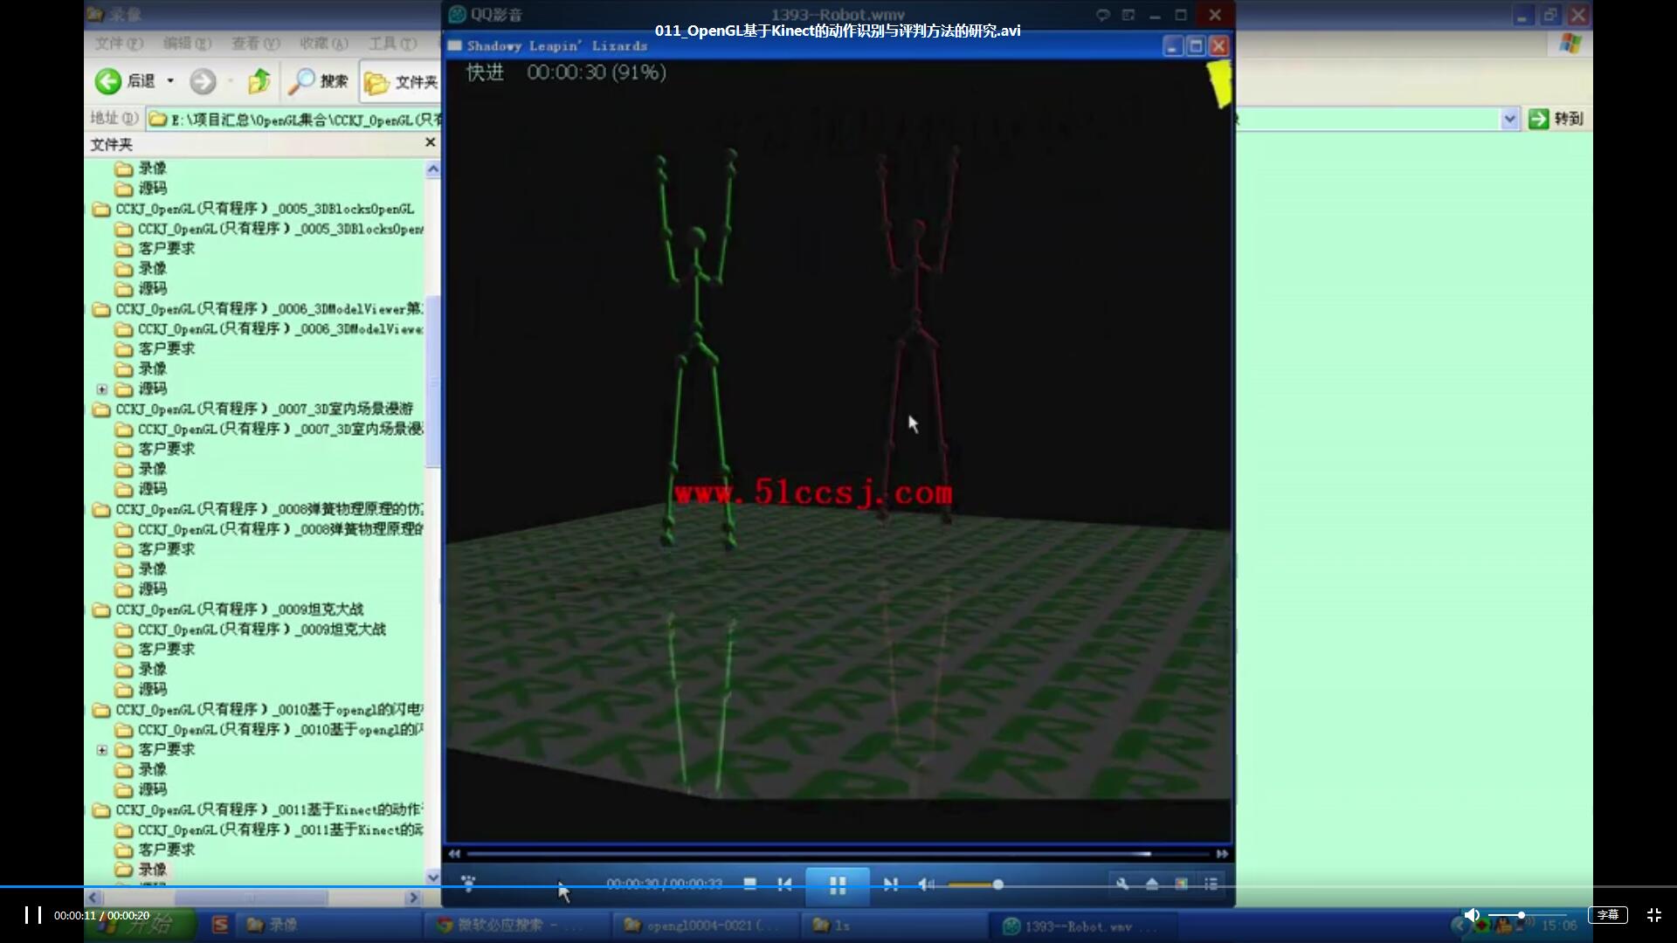The width and height of the screenshot is (1677, 943).
Task: Open the 文件 menu in Explorer
Action: (118, 43)
